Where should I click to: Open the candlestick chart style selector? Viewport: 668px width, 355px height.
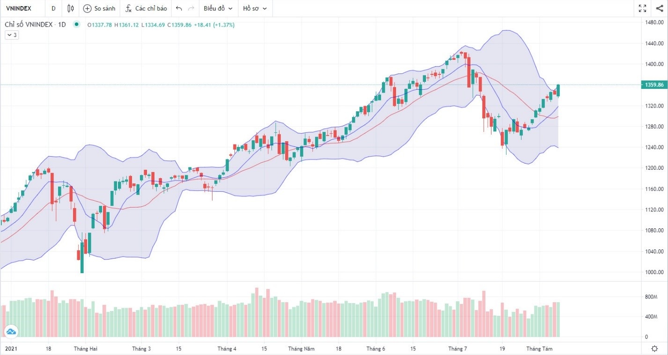(70, 8)
